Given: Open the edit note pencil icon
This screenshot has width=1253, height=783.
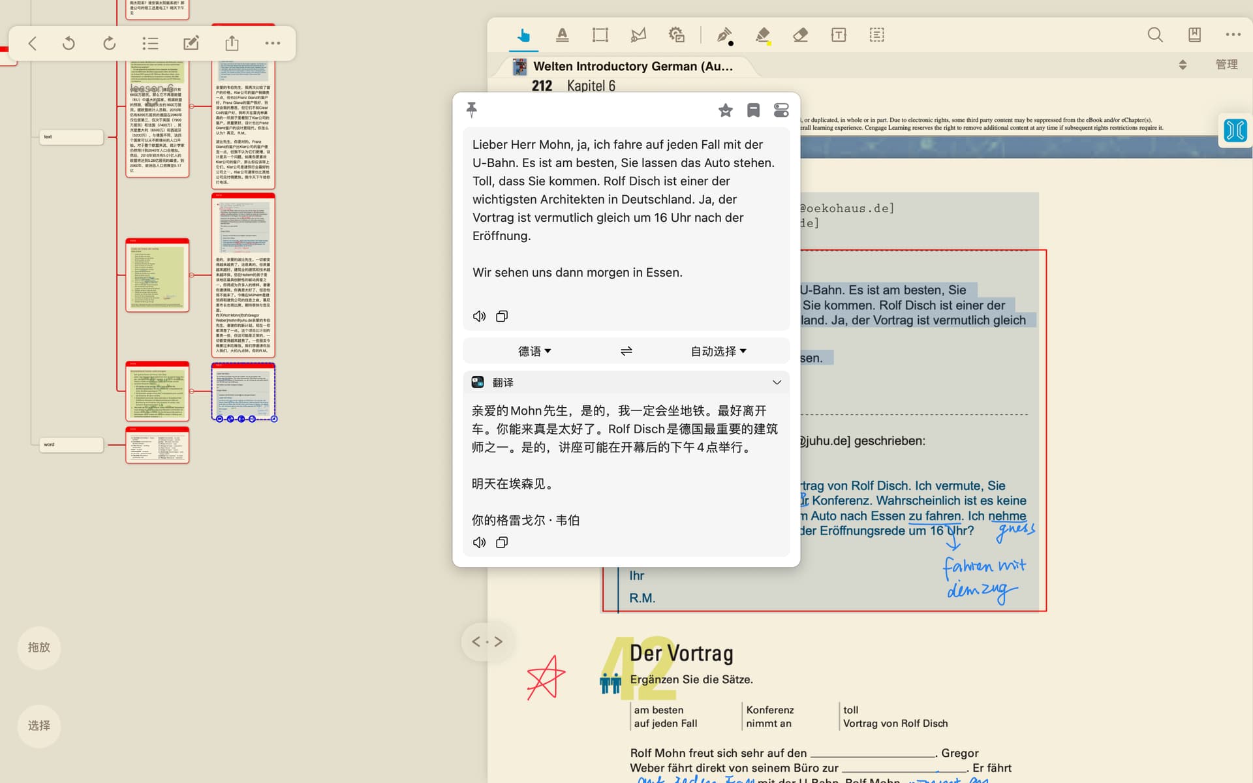Looking at the screenshot, I should (191, 44).
